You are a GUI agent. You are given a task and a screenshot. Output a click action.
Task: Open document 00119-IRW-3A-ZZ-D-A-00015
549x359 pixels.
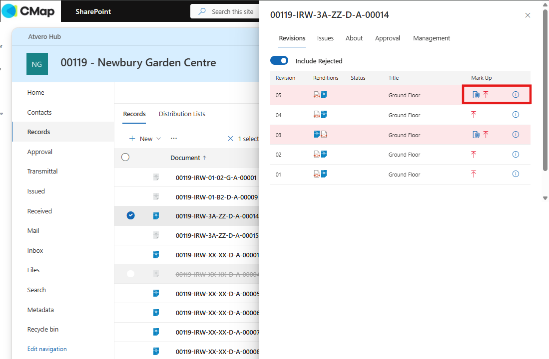tap(217, 236)
